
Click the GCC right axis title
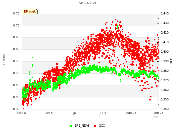[x=171, y=61]
